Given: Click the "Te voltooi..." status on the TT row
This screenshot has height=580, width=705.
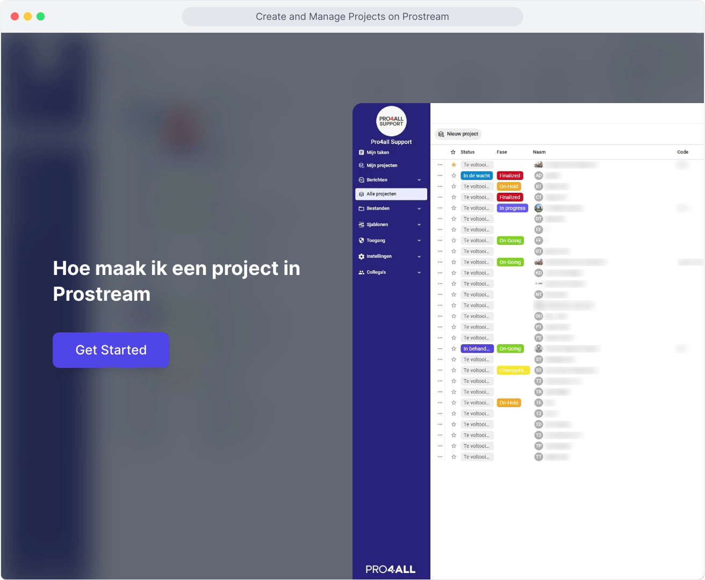Looking at the screenshot, I should pyautogui.click(x=477, y=457).
